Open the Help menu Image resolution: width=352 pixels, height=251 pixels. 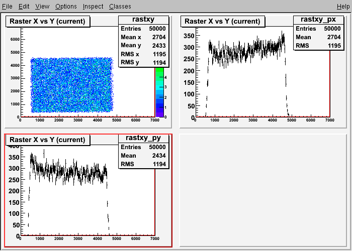click(x=343, y=6)
